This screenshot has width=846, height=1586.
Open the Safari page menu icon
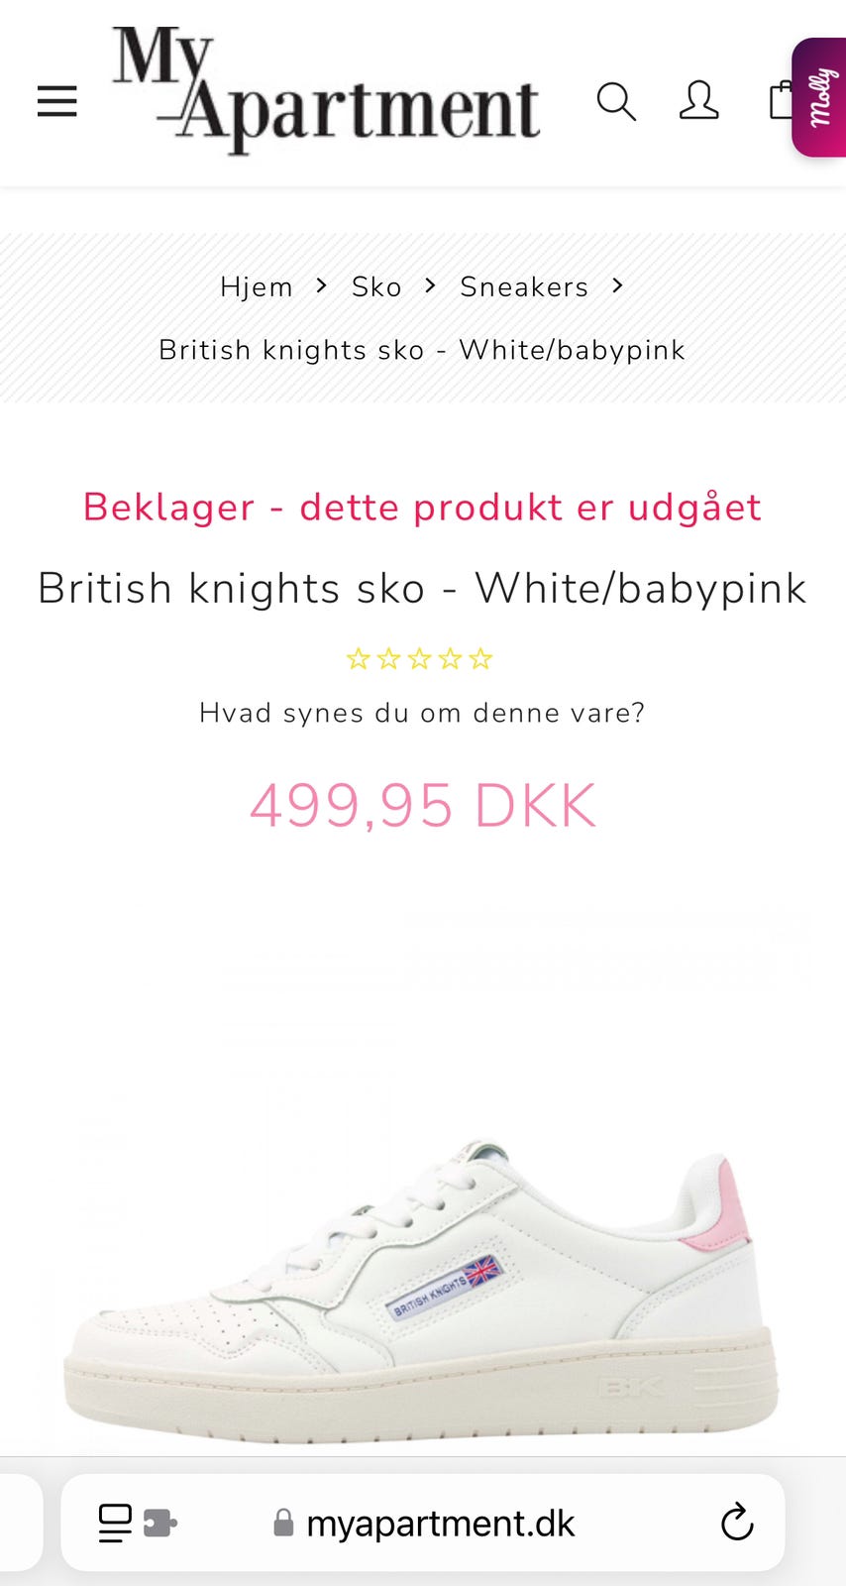click(x=115, y=1523)
